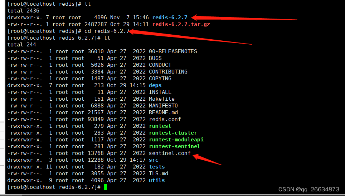The width and height of the screenshot is (345, 196).
Task: Click size 93849 in redis.conf row
Action: (x=96, y=119)
